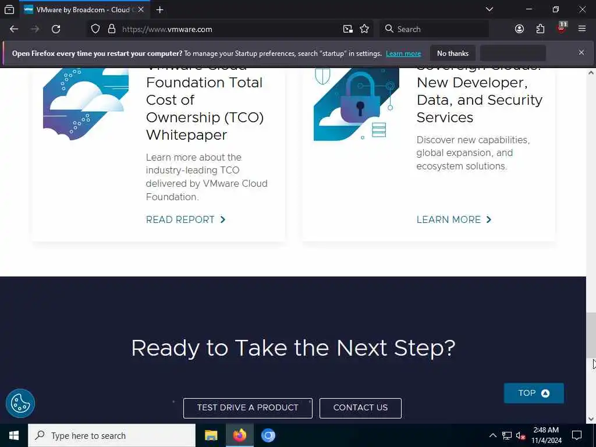Open a new tab with the plus button

pyautogui.click(x=159, y=9)
